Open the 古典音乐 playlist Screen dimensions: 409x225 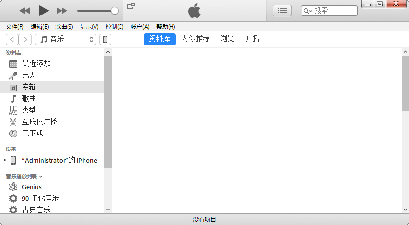tap(52, 210)
